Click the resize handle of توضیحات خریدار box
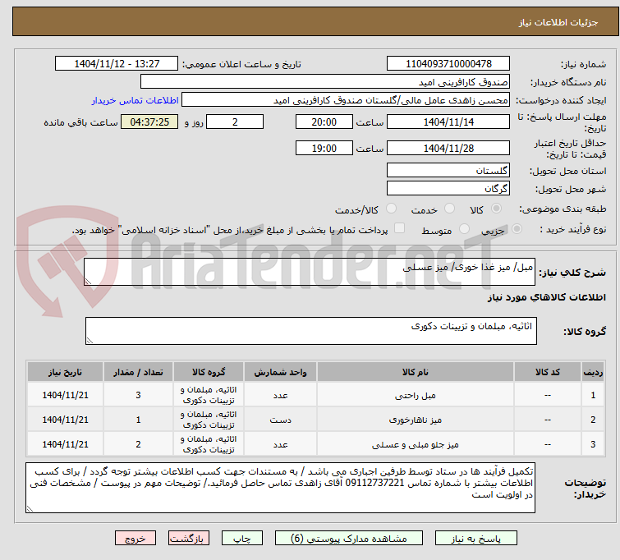The width and height of the screenshot is (620, 560). (30, 509)
